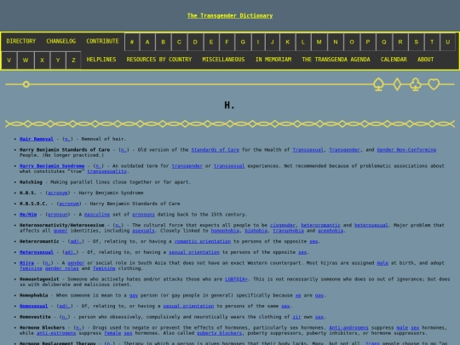Click the Hair Removal entry link
460x345 pixels.
coord(37,139)
